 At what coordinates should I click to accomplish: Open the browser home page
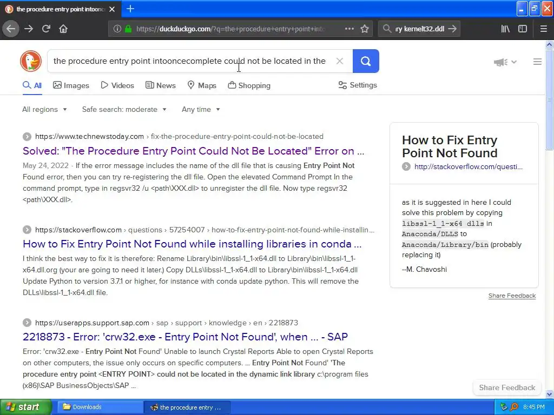click(63, 29)
